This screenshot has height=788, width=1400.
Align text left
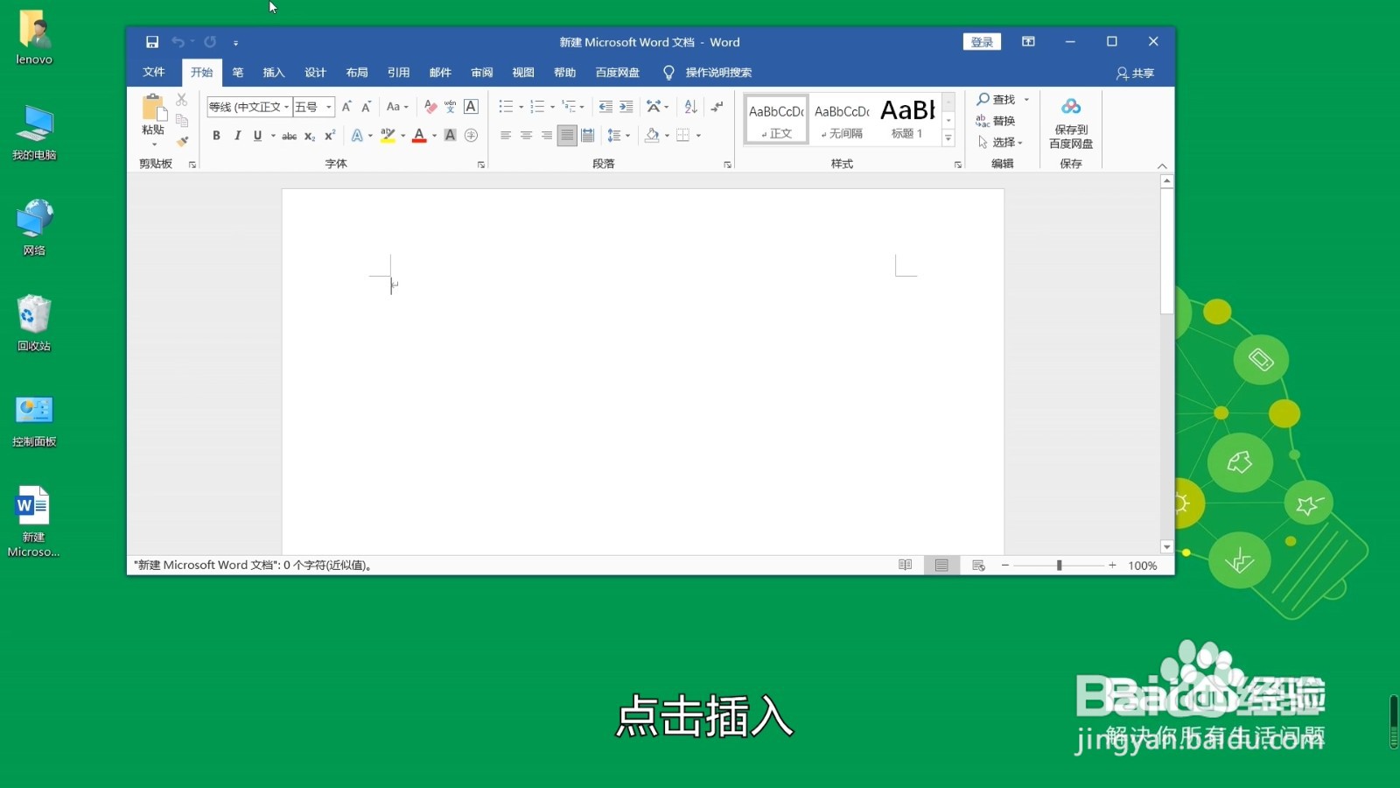point(506,136)
